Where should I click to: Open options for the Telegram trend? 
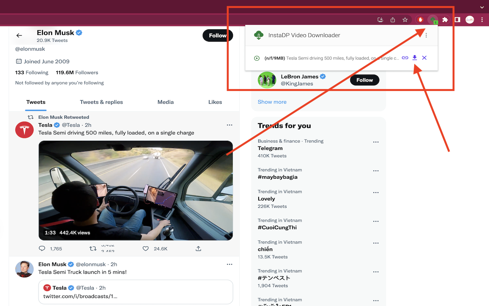pyautogui.click(x=376, y=142)
